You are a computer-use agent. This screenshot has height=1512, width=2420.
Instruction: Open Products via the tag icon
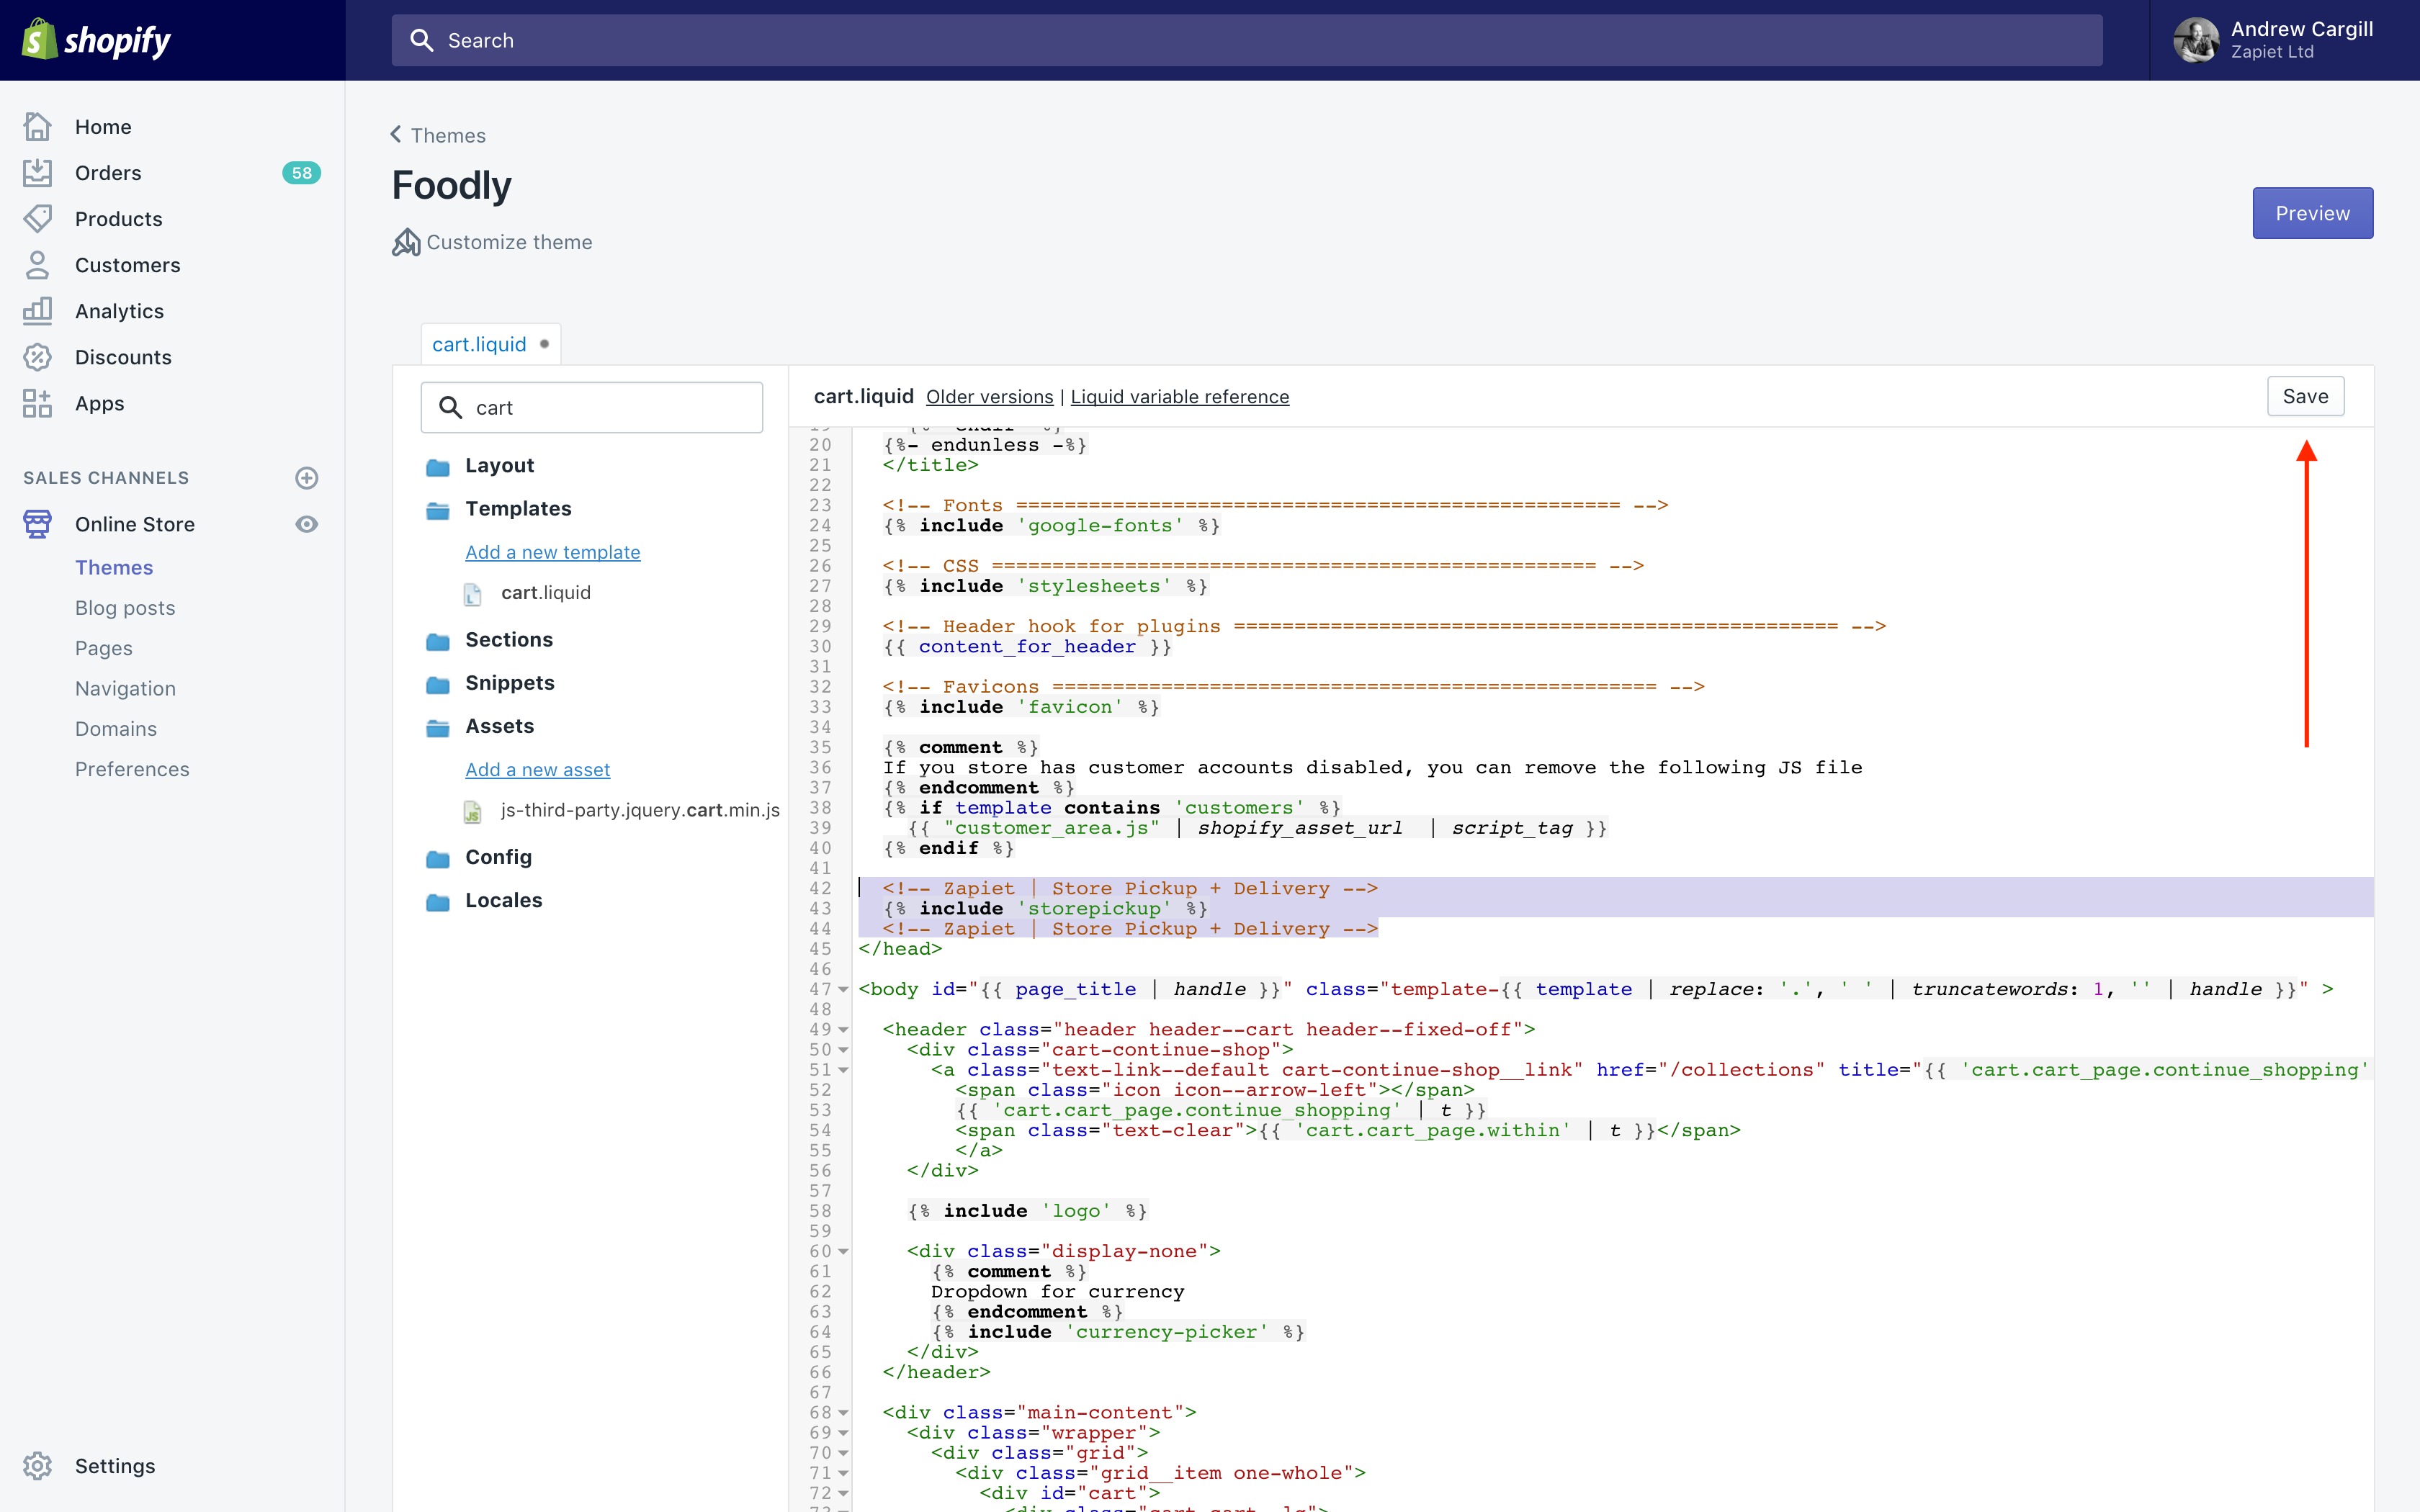tap(38, 219)
